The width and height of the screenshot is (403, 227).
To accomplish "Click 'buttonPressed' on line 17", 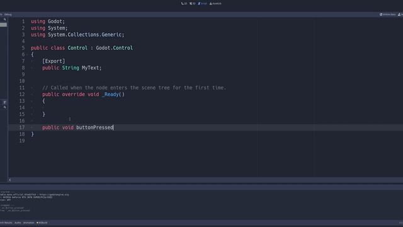I will [94, 127].
